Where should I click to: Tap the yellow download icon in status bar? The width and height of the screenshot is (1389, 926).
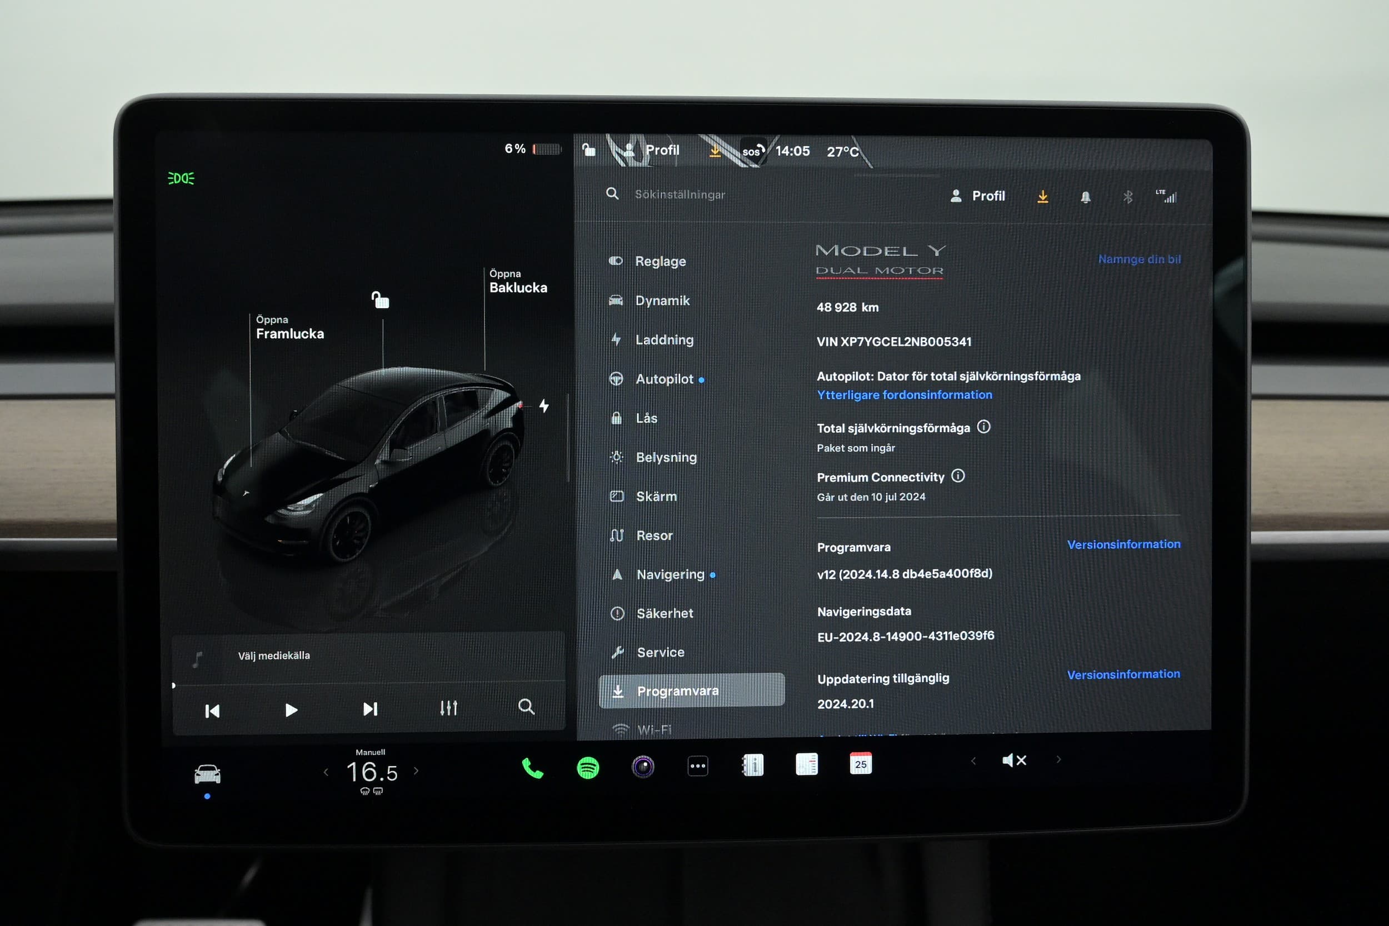[x=715, y=151]
